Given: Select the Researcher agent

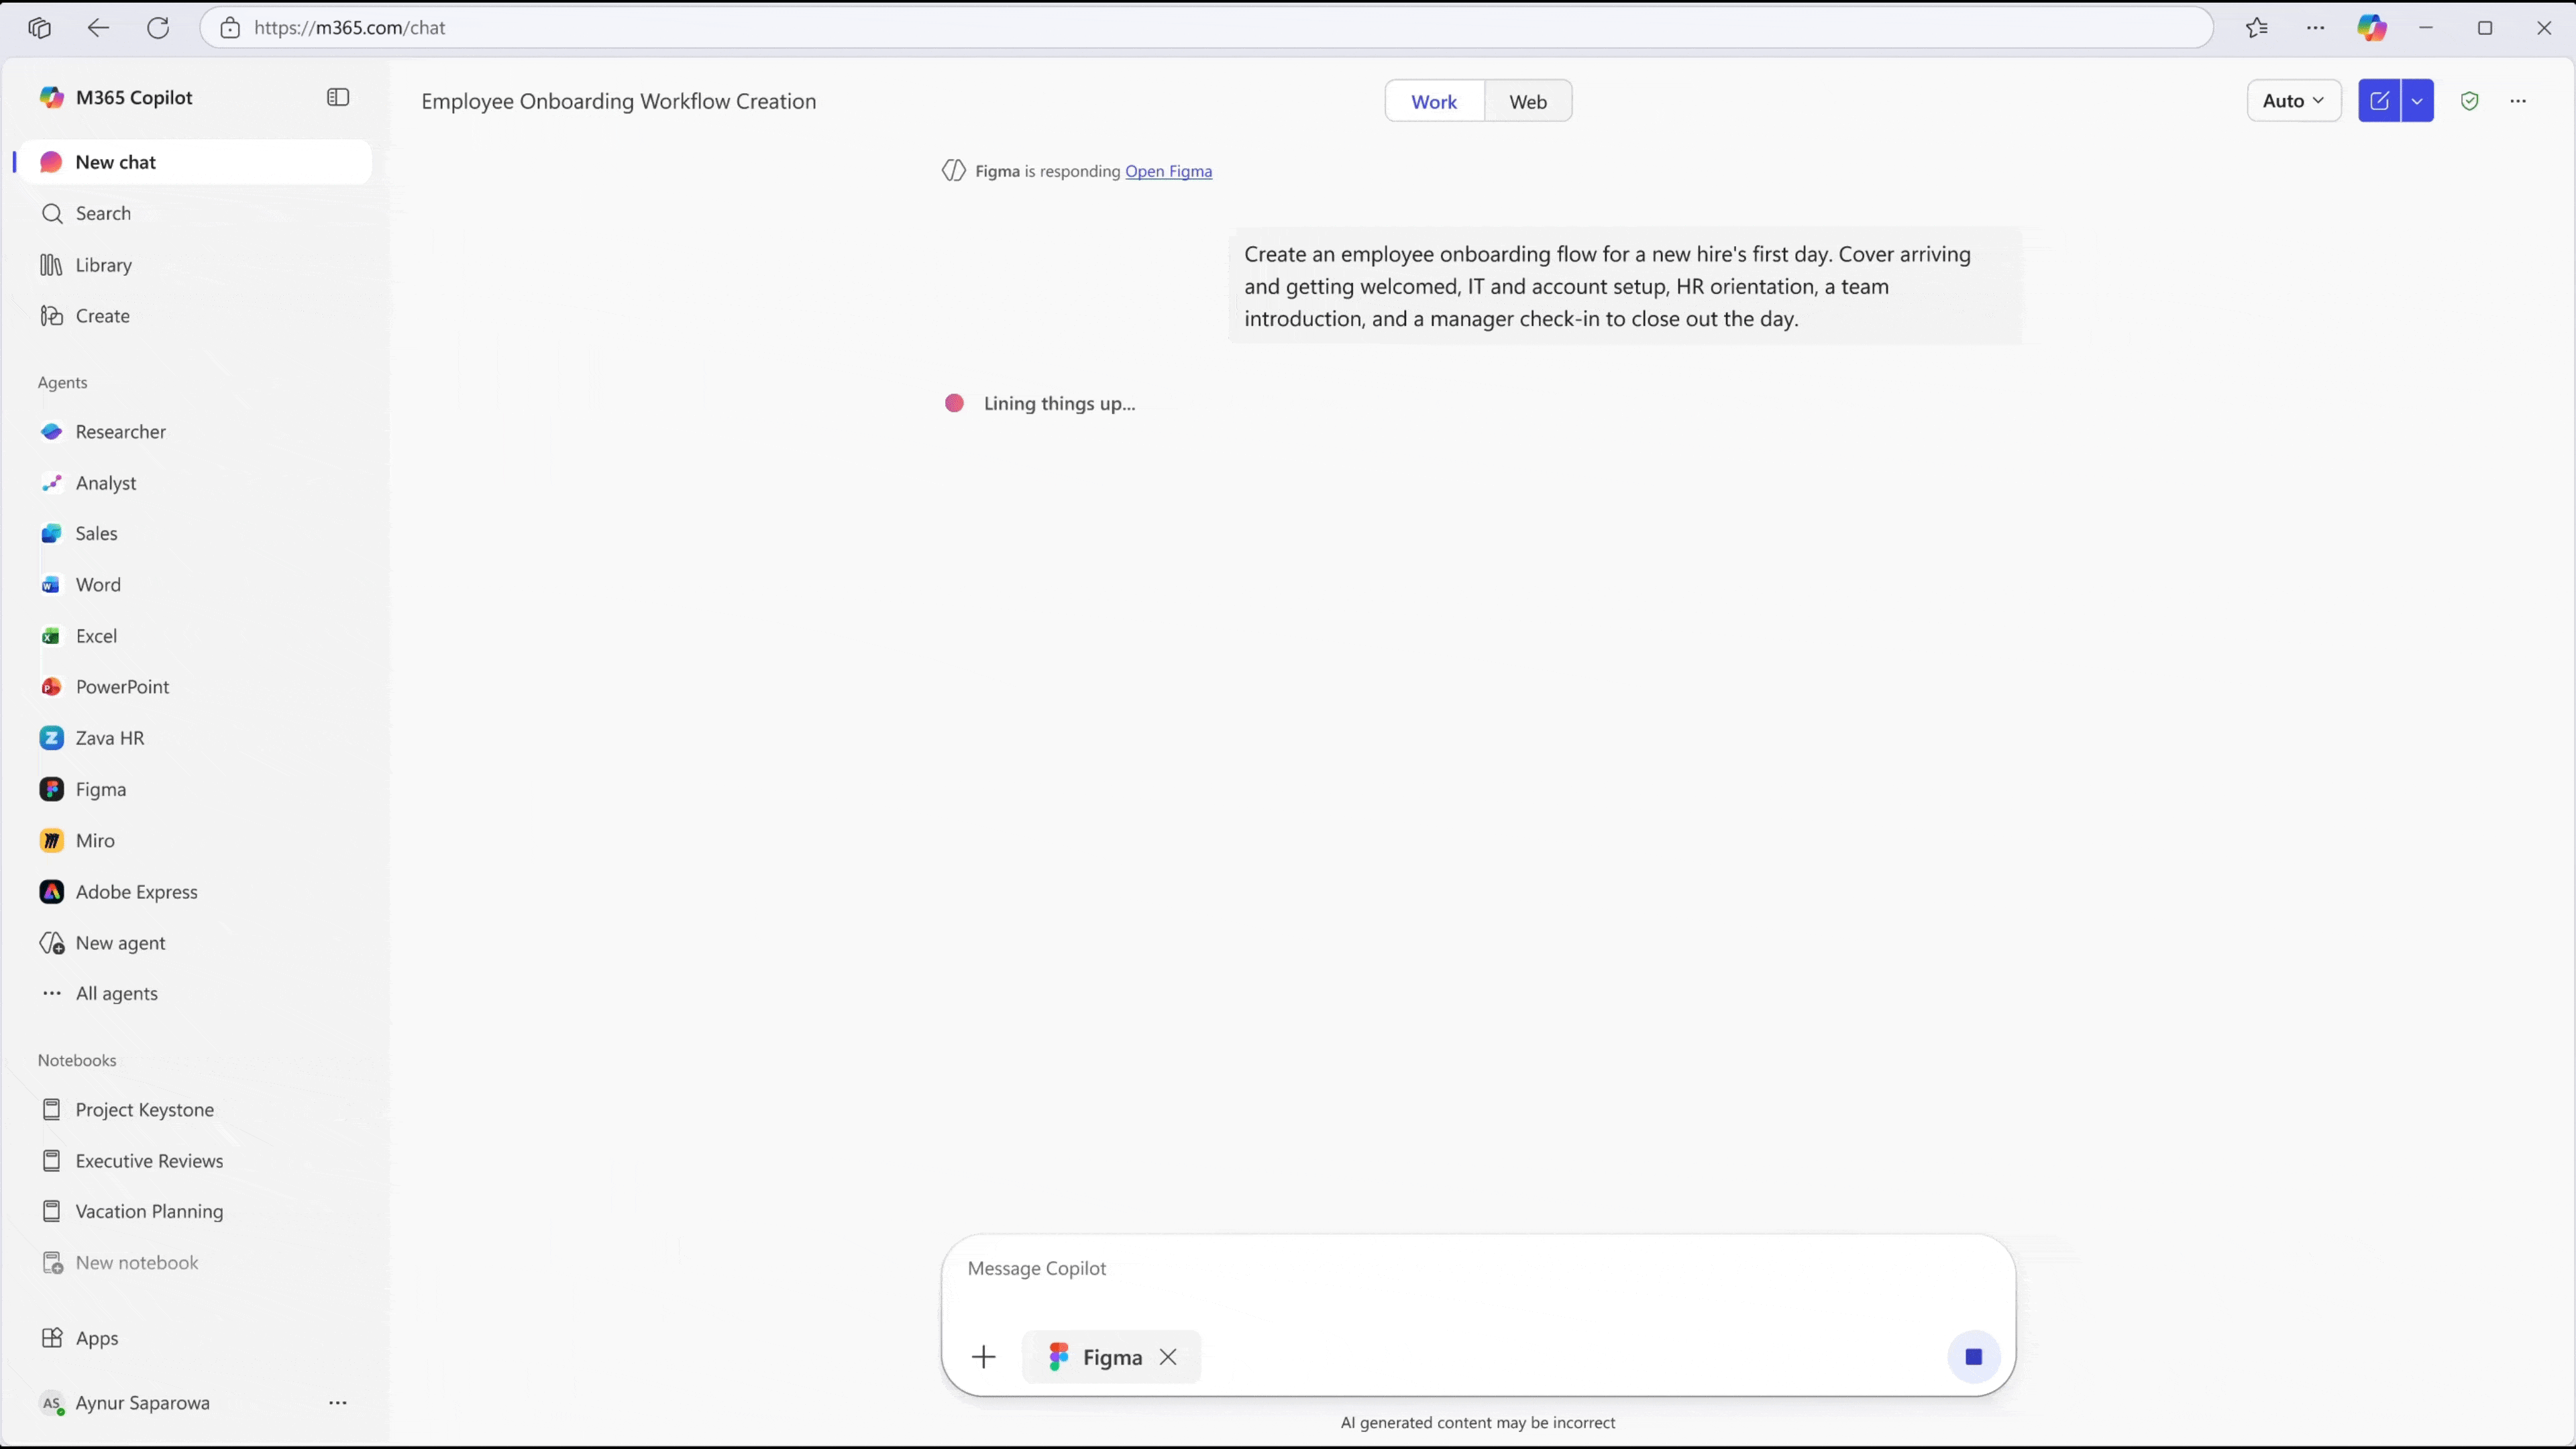Looking at the screenshot, I should pos(120,432).
